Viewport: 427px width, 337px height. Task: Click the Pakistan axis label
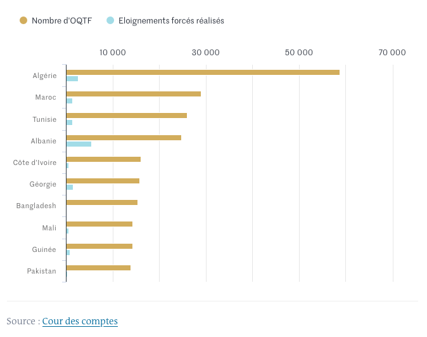click(x=42, y=271)
